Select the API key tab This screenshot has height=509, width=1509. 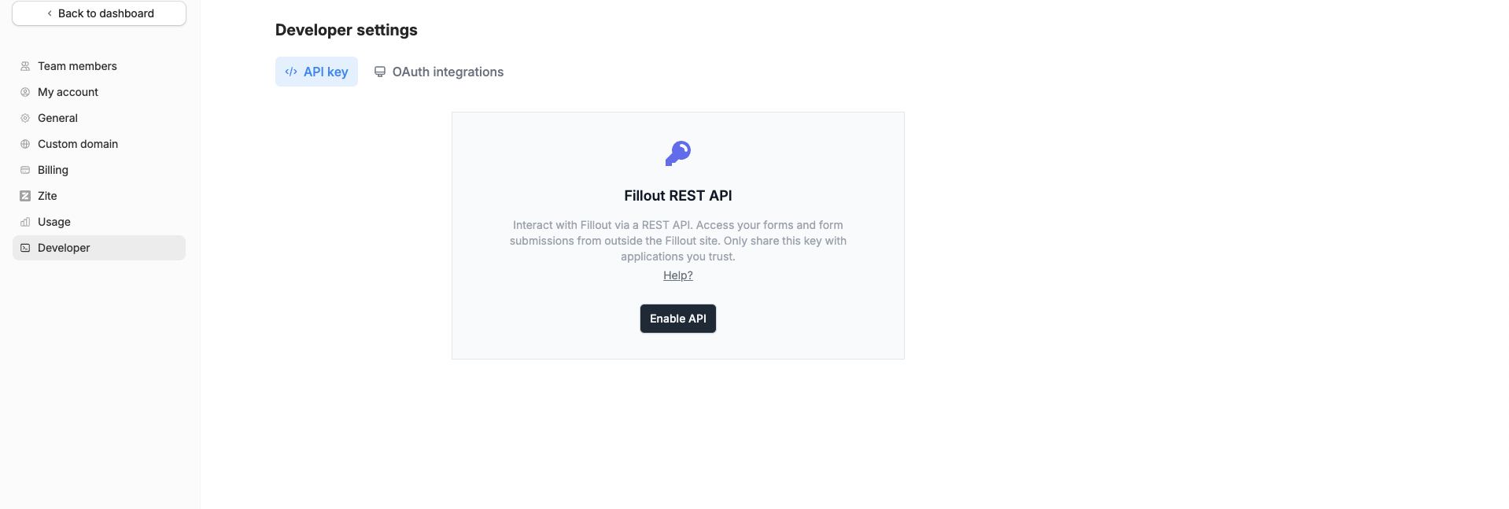(316, 72)
